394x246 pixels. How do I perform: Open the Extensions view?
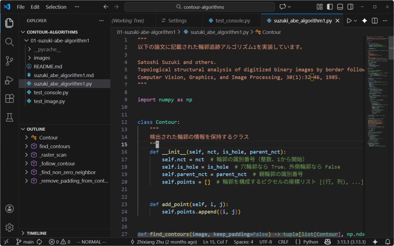click(x=9, y=98)
